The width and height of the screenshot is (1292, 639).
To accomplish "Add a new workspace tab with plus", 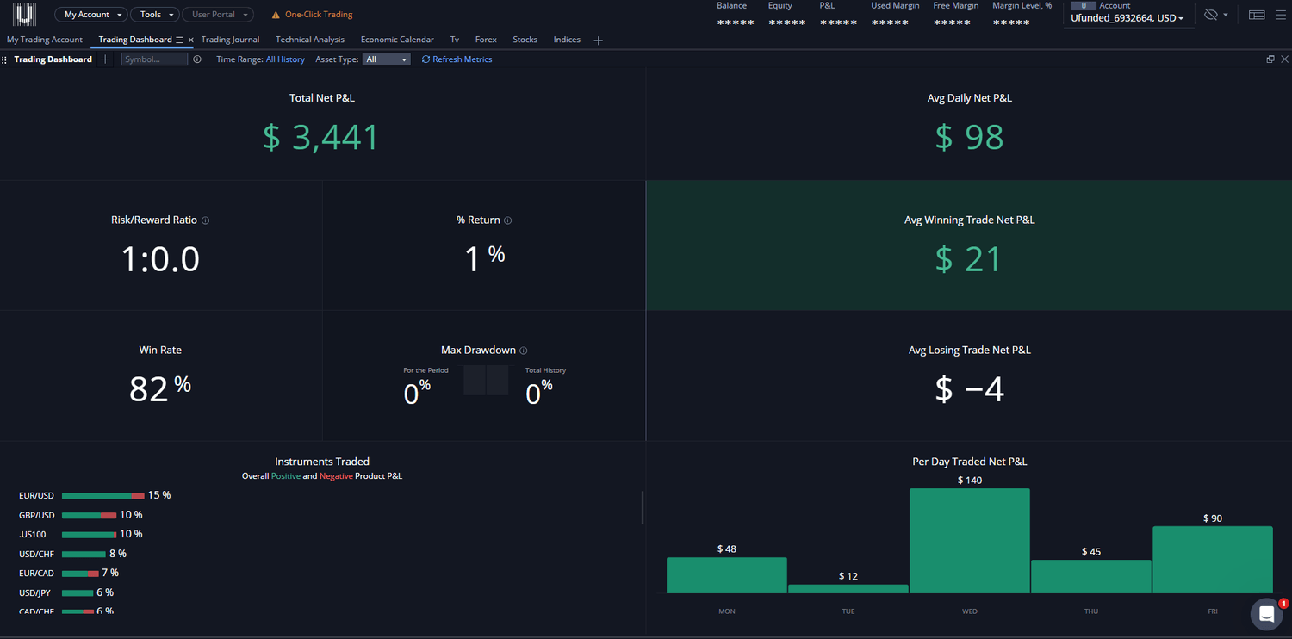I will coord(599,40).
